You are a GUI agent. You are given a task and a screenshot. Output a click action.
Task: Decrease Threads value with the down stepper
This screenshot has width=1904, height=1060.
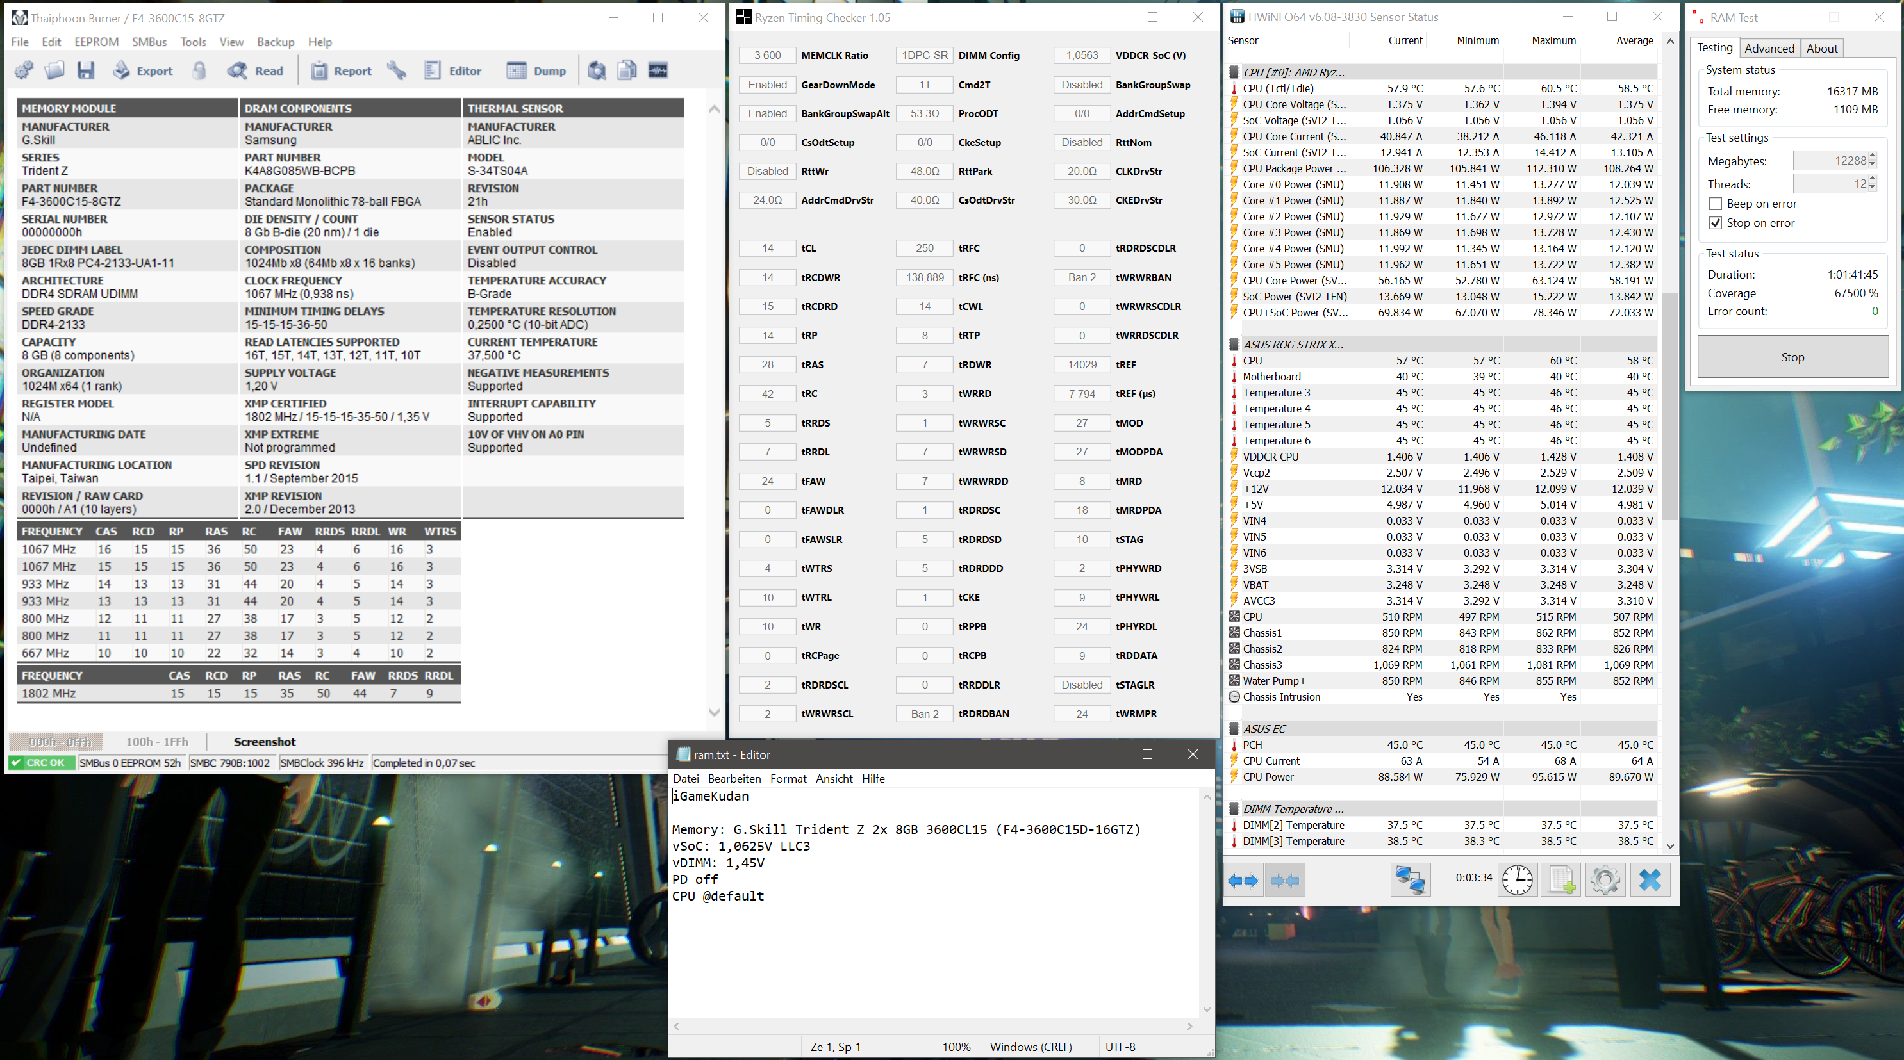click(x=1872, y=188)
